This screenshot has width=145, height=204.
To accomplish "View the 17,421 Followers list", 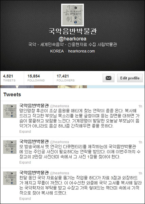I will click(x=66, y=78).
